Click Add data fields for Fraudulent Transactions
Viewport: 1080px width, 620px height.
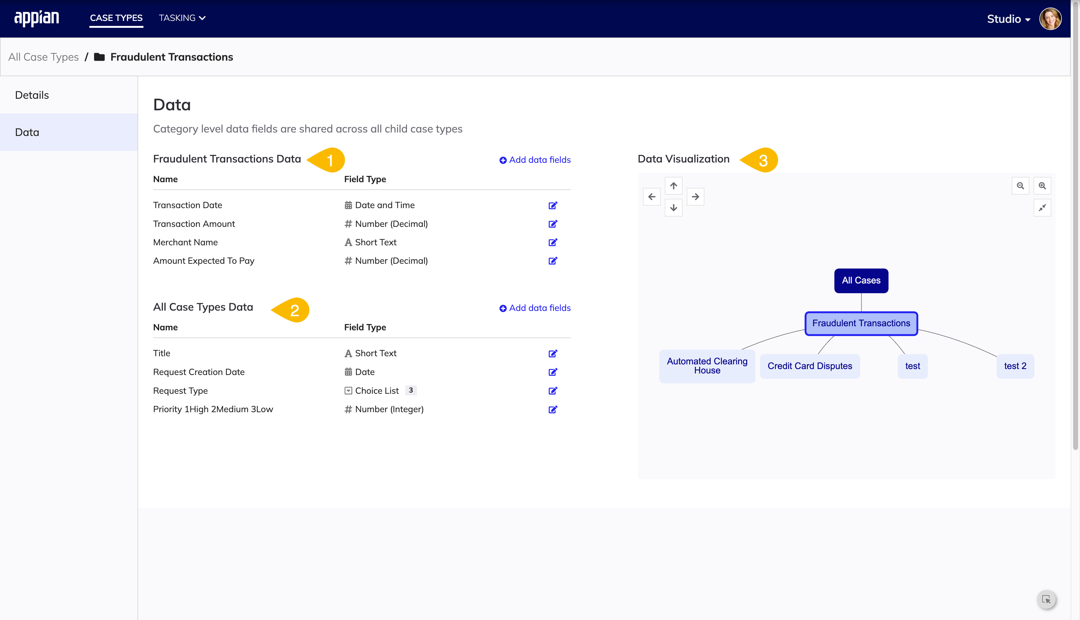[x=534, y=159]
